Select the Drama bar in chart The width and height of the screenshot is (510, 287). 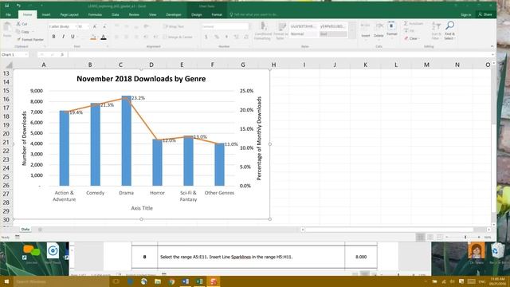point(127,141)
